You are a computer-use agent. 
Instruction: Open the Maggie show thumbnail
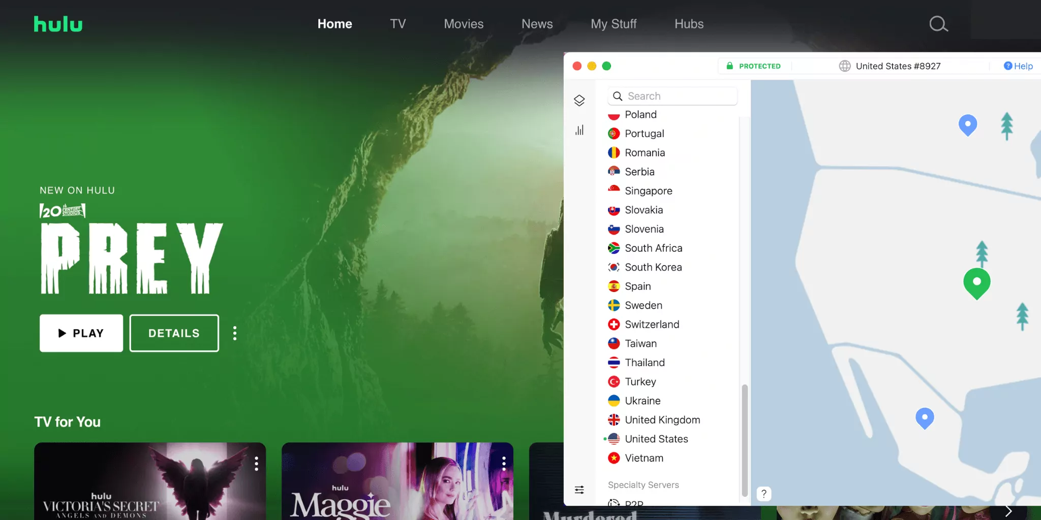point(397,481)
